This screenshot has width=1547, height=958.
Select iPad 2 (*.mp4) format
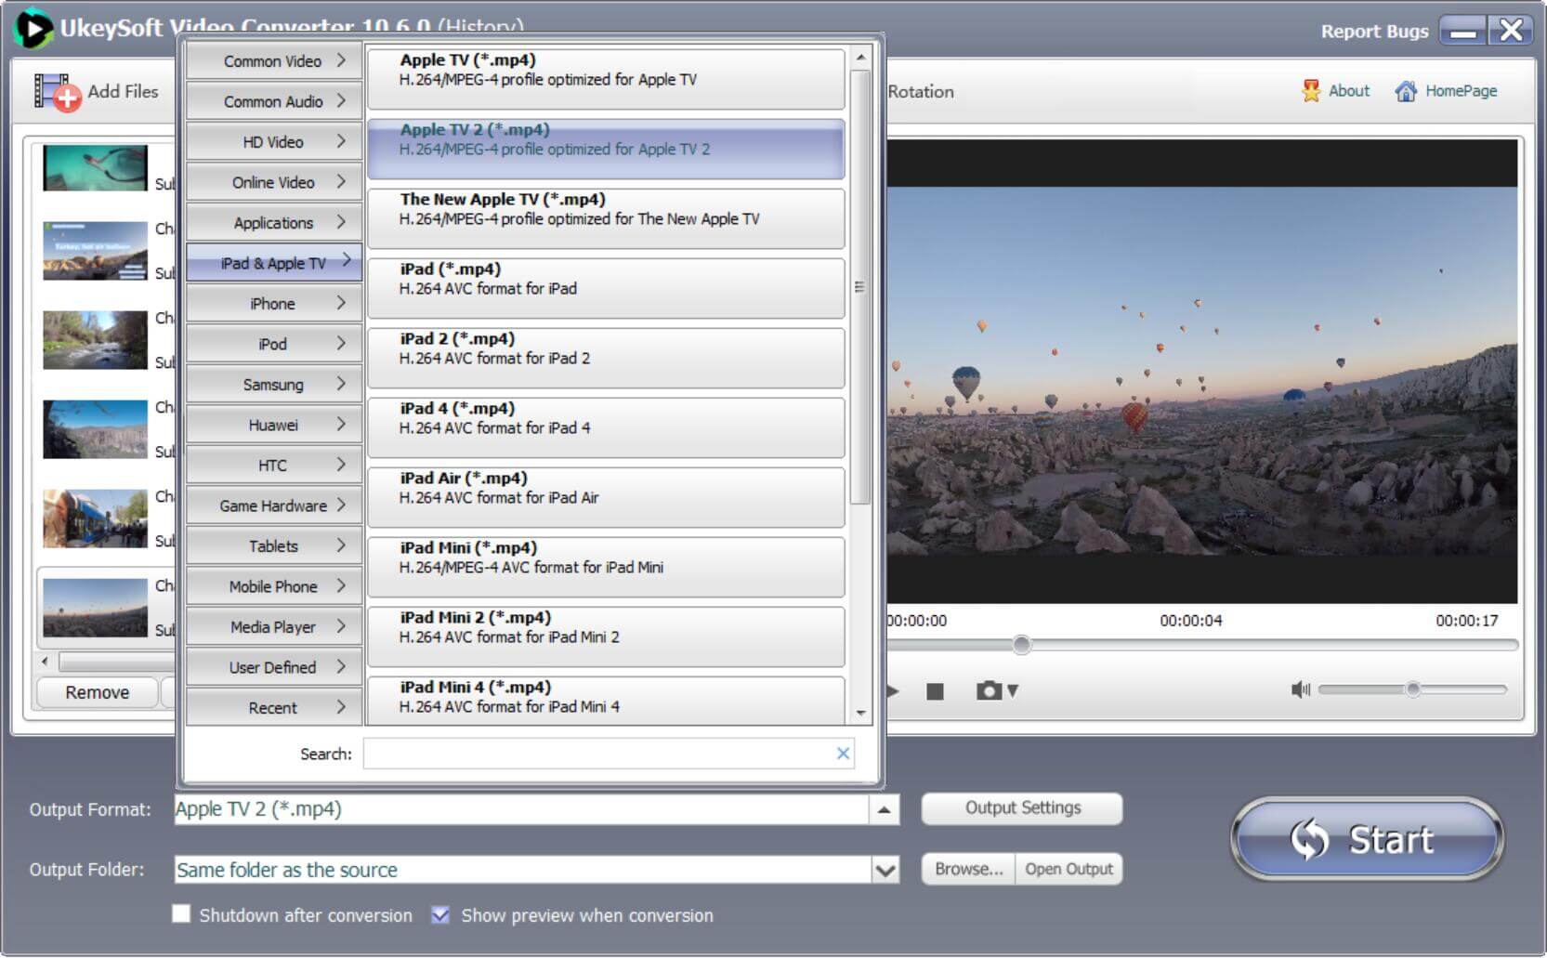606,358
